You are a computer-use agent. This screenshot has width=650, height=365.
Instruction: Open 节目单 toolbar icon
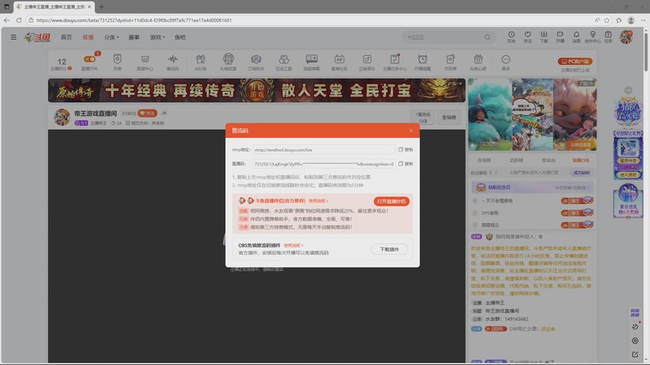point(450,62)
